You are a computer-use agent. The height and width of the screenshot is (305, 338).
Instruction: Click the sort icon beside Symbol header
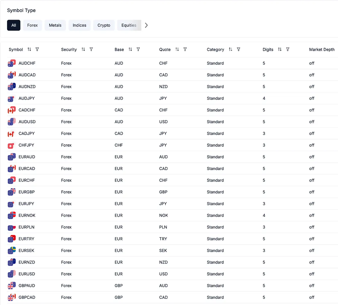tap(29, 49)
